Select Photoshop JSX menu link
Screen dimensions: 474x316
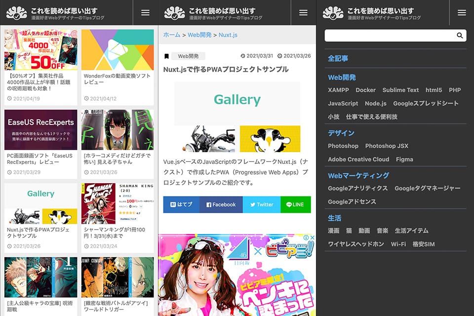(387, 146)
